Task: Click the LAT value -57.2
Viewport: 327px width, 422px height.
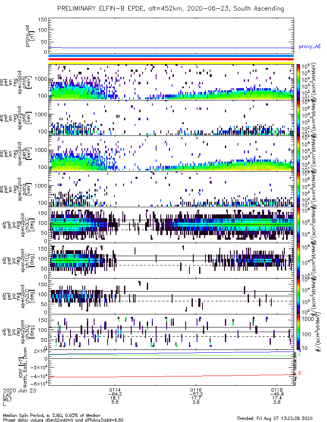Action: (x=196, y=394)
